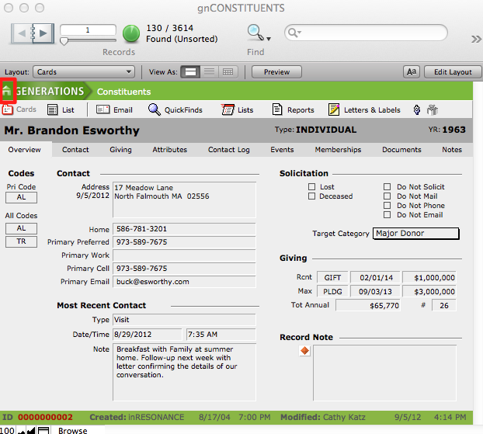This screenshot has width=483, height=434.
Task: Switch to the Giving tab
Action: [120, 150]
